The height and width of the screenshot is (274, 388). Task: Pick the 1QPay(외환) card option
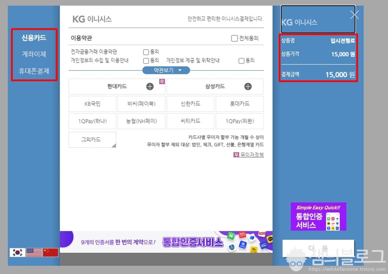point(240,121)
